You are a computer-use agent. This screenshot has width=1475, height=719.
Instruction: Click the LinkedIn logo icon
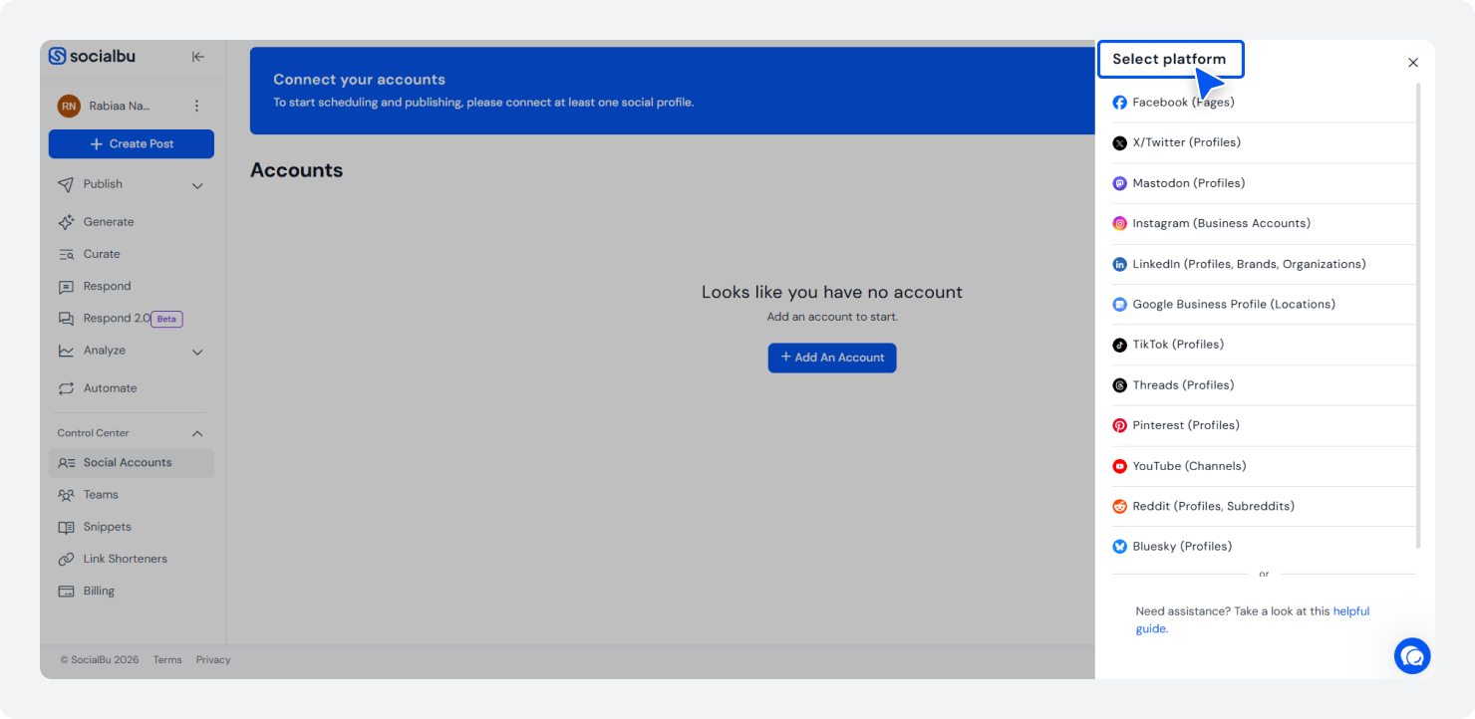click(x=1120, y=264)
